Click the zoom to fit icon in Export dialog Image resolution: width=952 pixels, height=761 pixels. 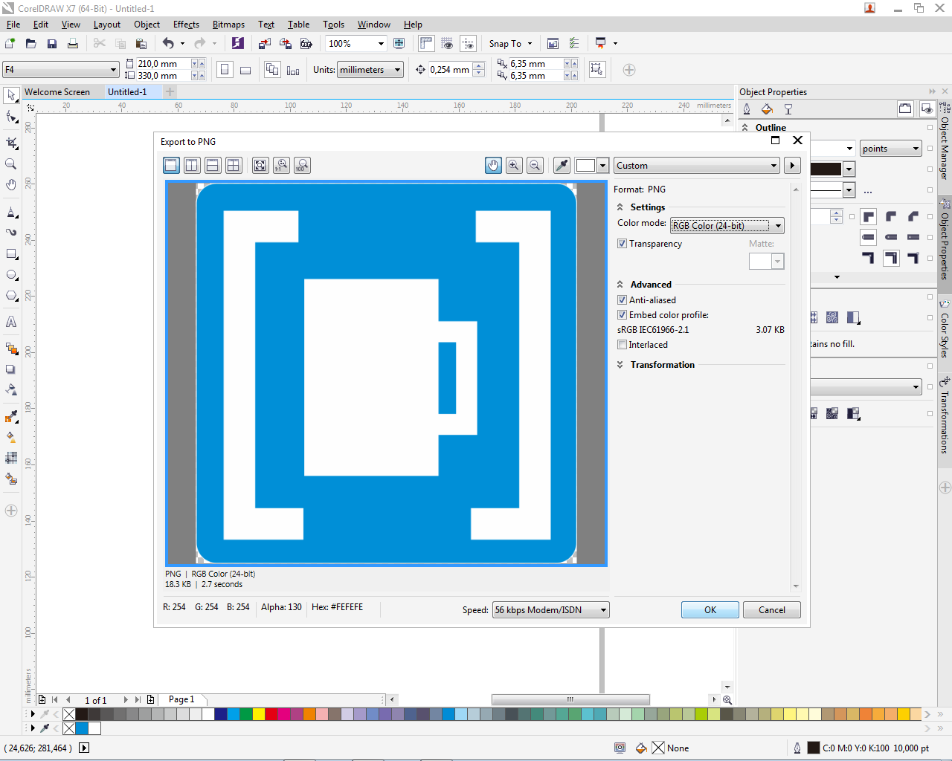point(260,165)
